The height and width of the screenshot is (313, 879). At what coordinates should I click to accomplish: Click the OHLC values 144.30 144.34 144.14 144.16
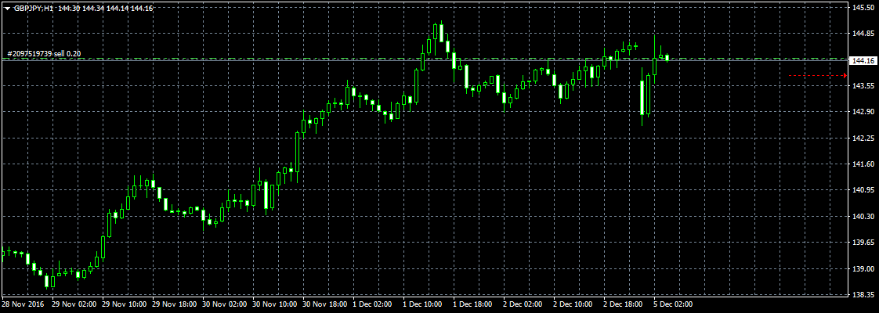(106, 9)
